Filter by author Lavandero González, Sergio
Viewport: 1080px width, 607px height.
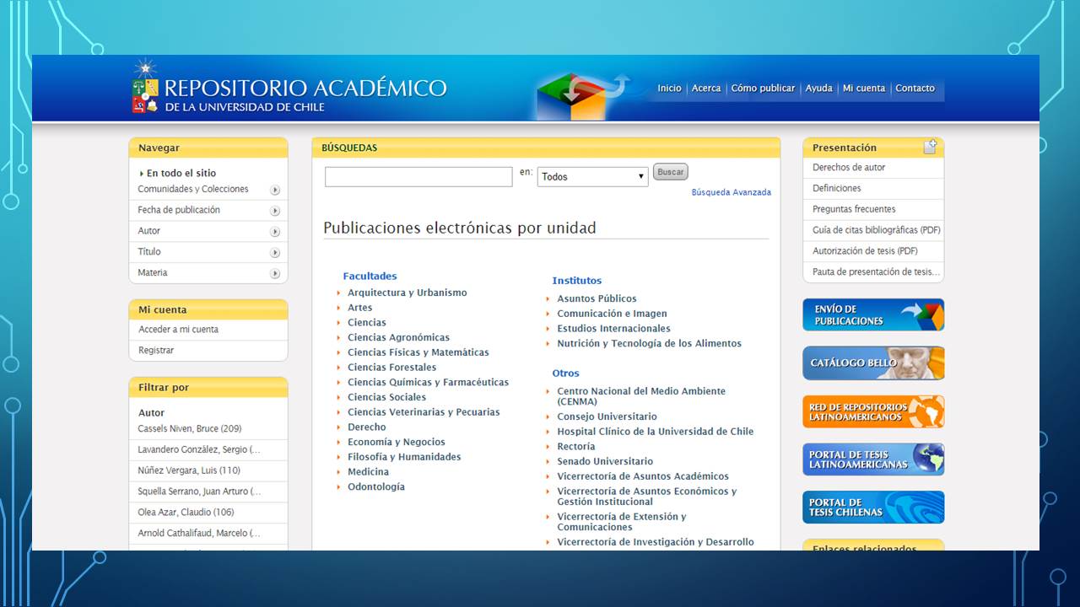point(199,450)
